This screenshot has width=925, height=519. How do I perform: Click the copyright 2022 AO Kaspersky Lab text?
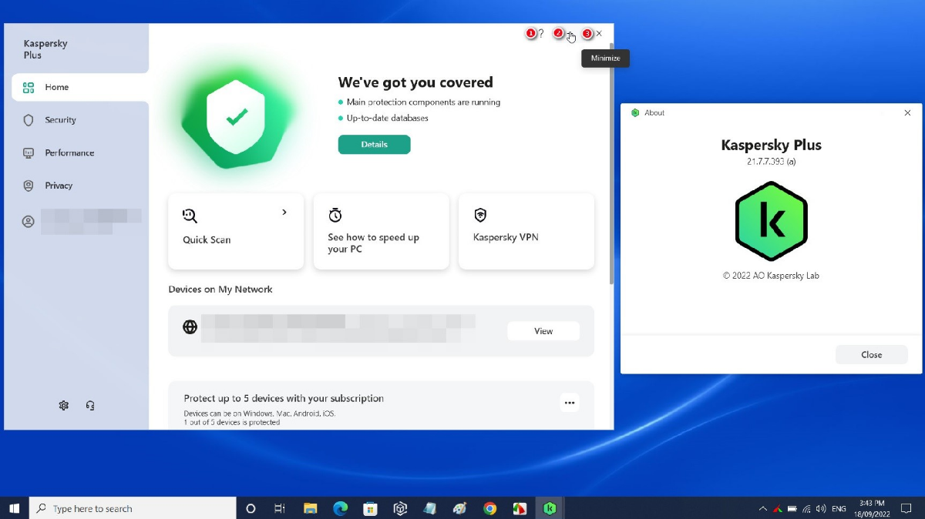coord(771,276)
